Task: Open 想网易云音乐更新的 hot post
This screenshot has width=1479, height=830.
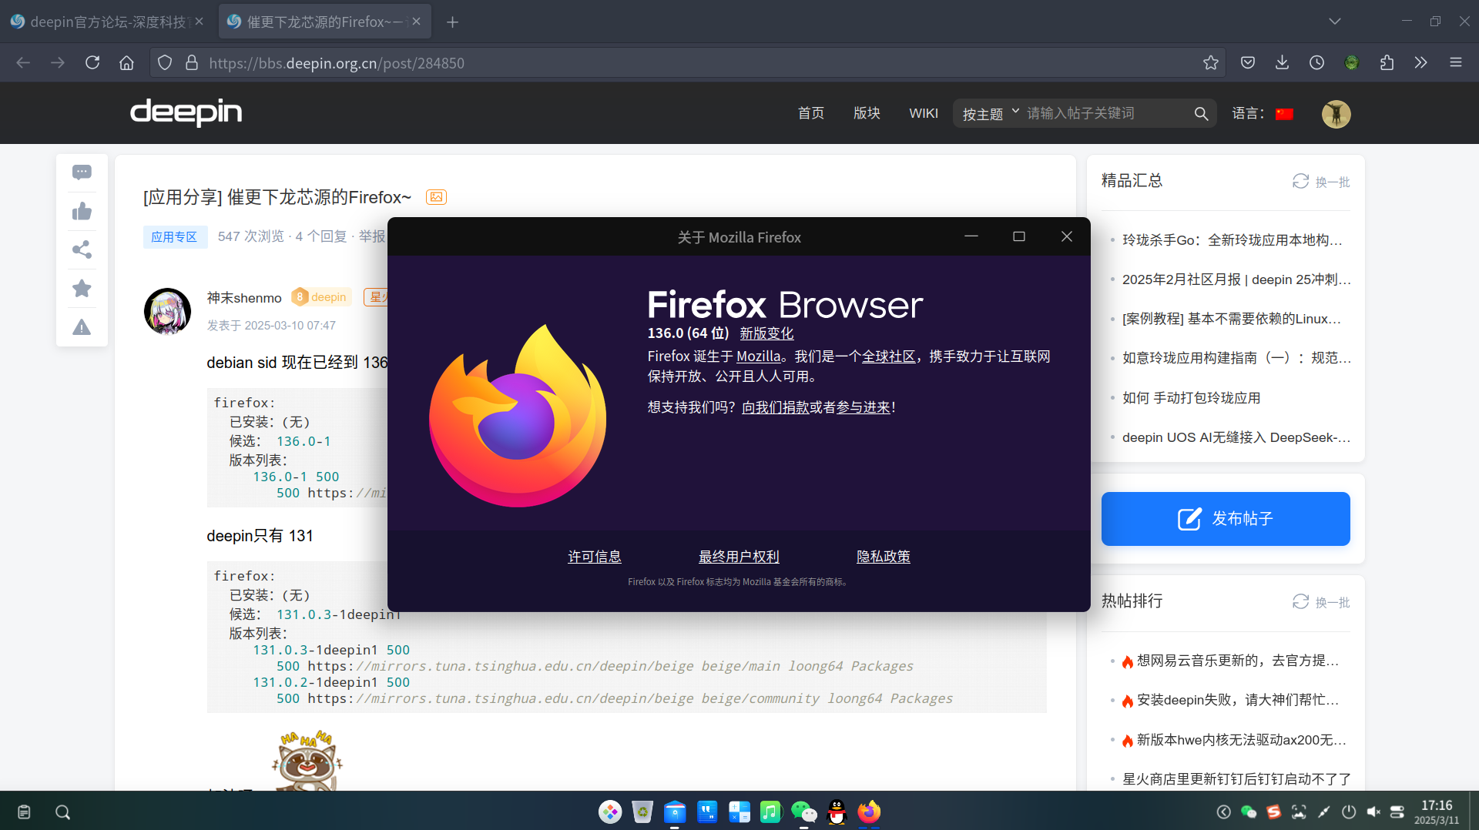Action: (x=1237, y=661)
